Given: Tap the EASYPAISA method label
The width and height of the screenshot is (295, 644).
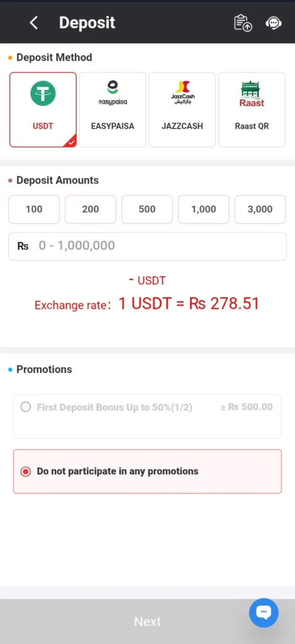Looking at the screenshot, I should pos(113,126).
